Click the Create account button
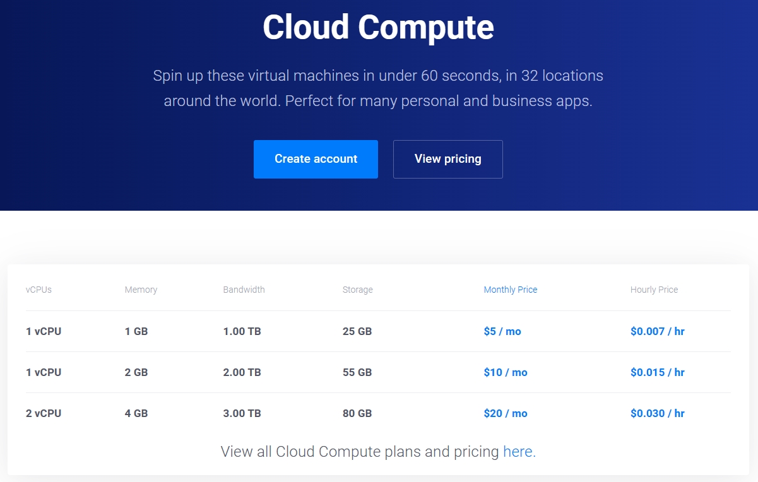 pos(316,159)
